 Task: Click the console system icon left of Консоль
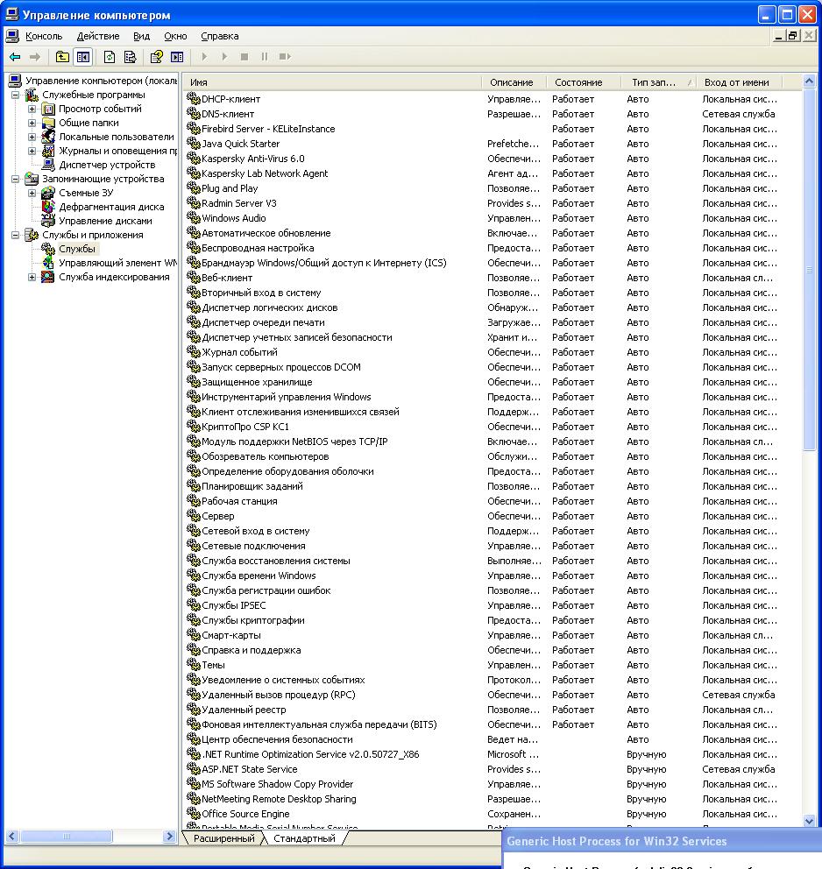click(x=12, y=36)
